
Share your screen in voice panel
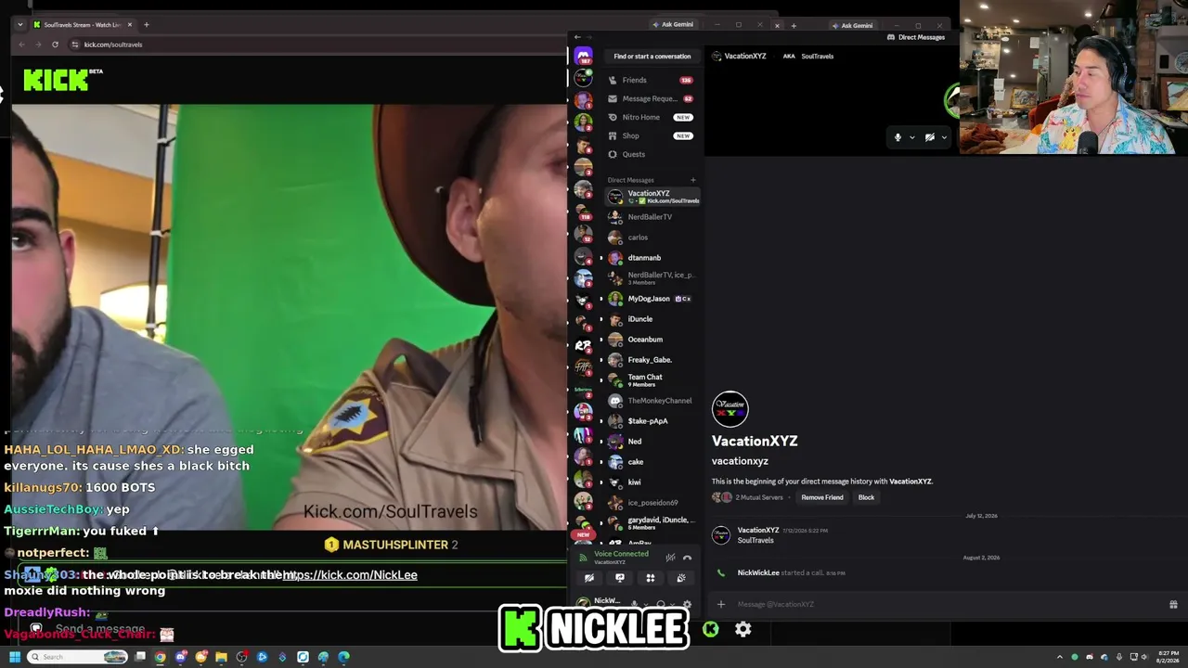tap(620, 578)
